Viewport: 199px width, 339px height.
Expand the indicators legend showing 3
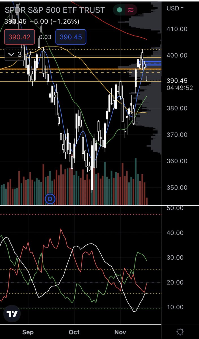(x=15, y=54)
